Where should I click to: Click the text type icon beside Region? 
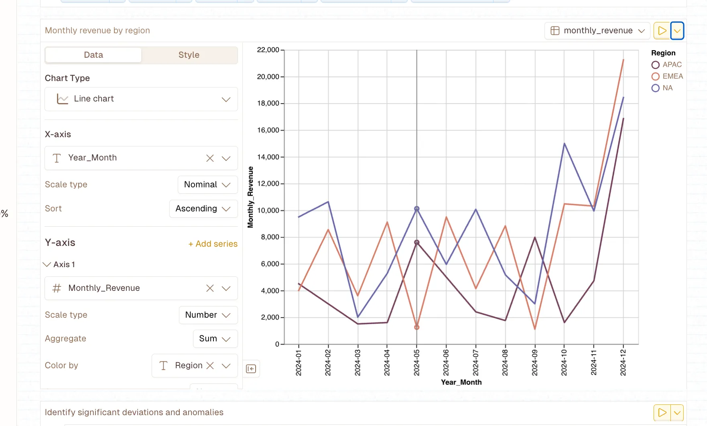pos(163,365)
